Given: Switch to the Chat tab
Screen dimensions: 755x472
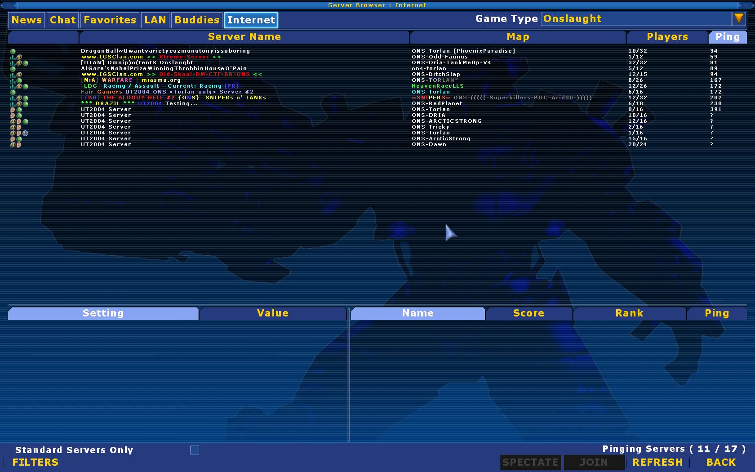Looking at the screenshot, I should tap(63, 20).
